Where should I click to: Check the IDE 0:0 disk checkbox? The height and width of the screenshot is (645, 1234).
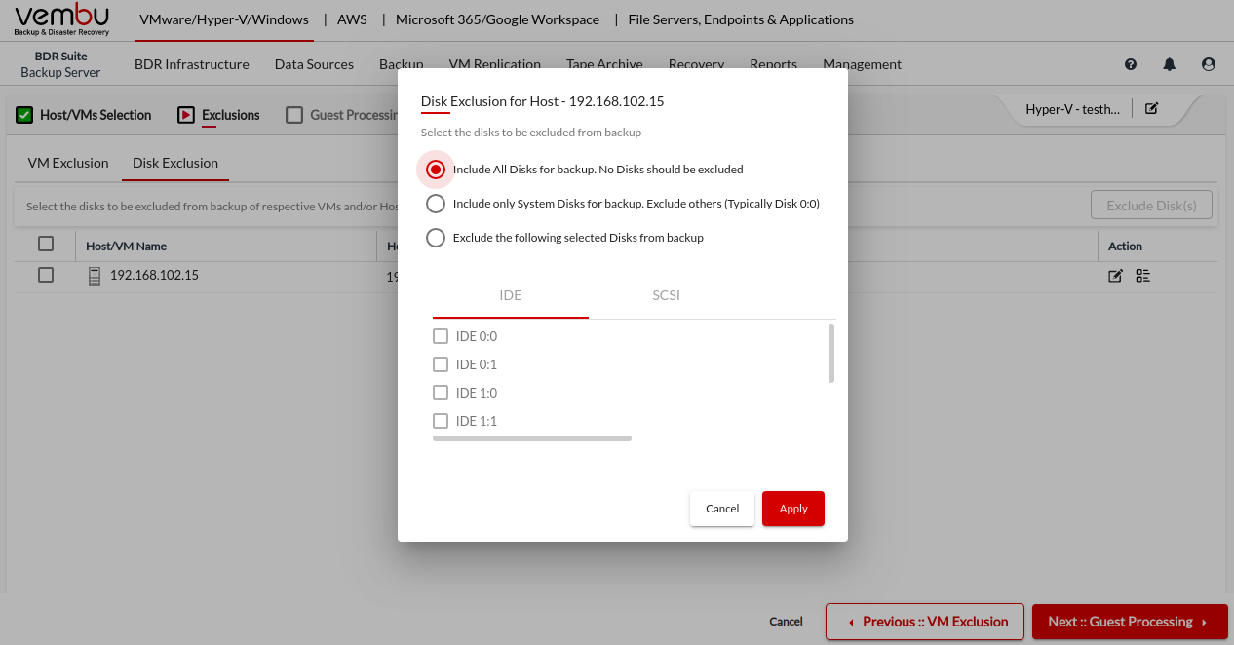(441, 336)
